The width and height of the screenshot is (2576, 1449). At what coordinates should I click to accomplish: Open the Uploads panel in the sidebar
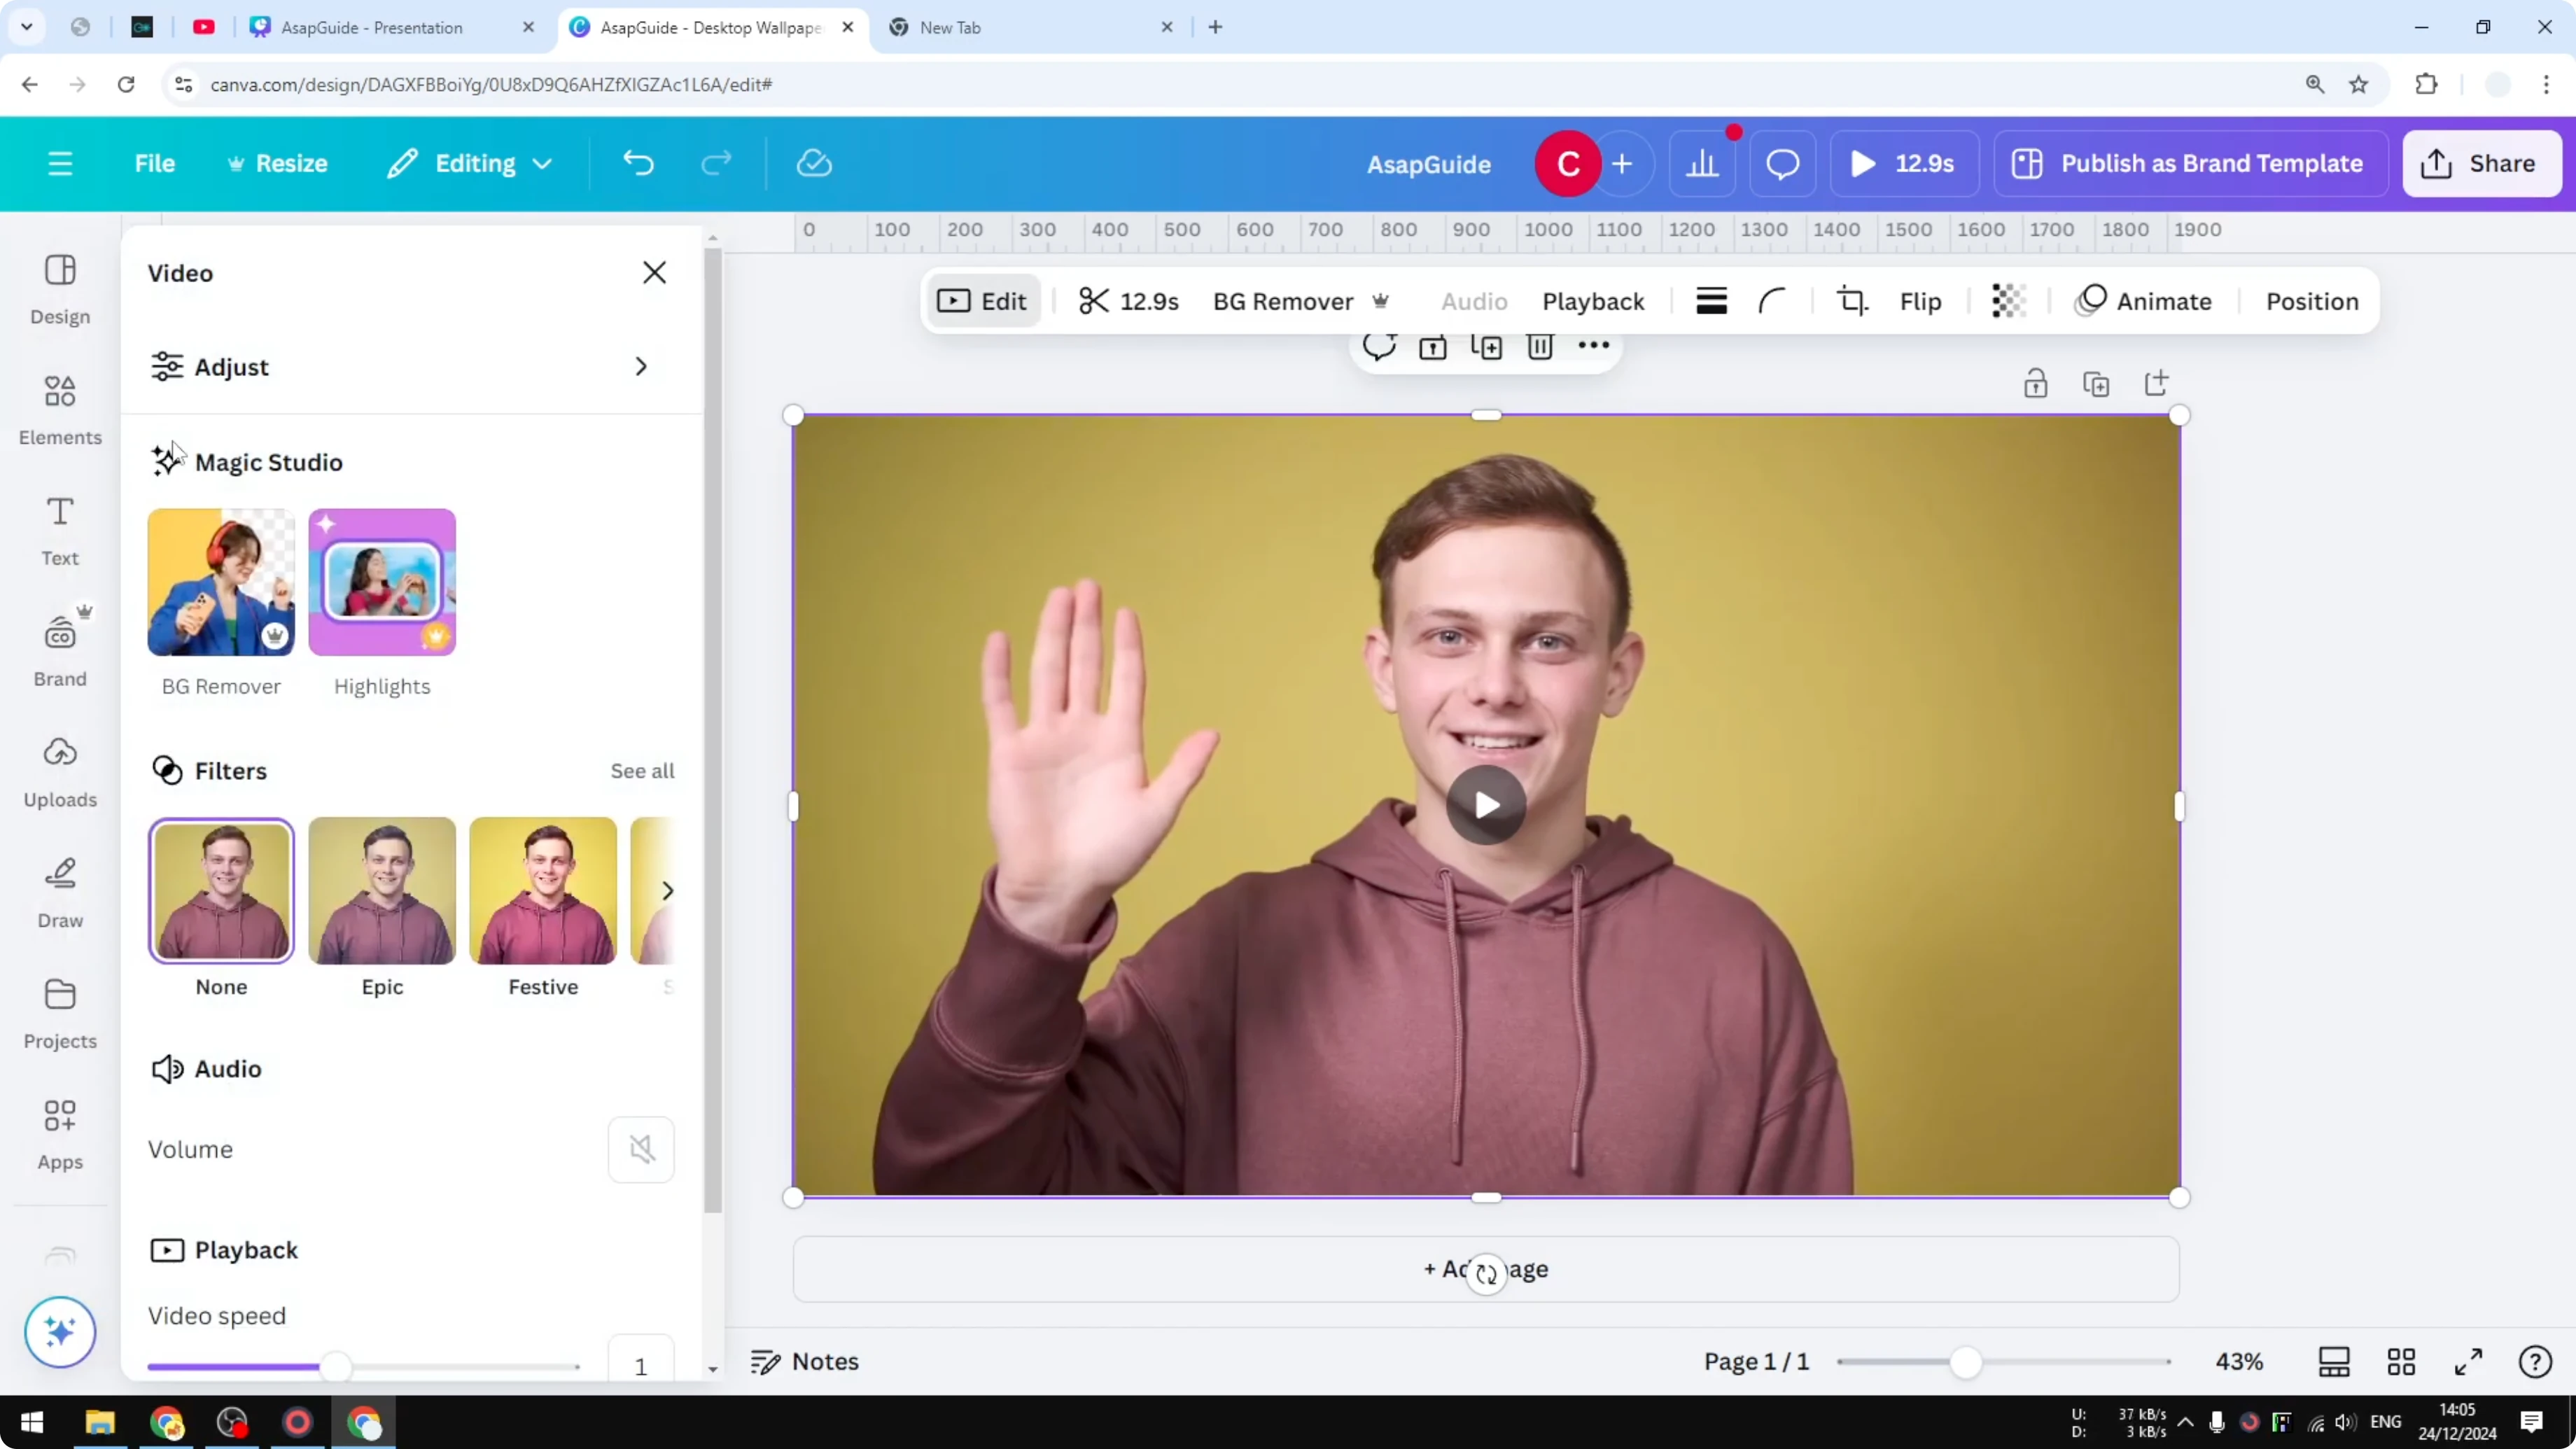pos(59,770)
